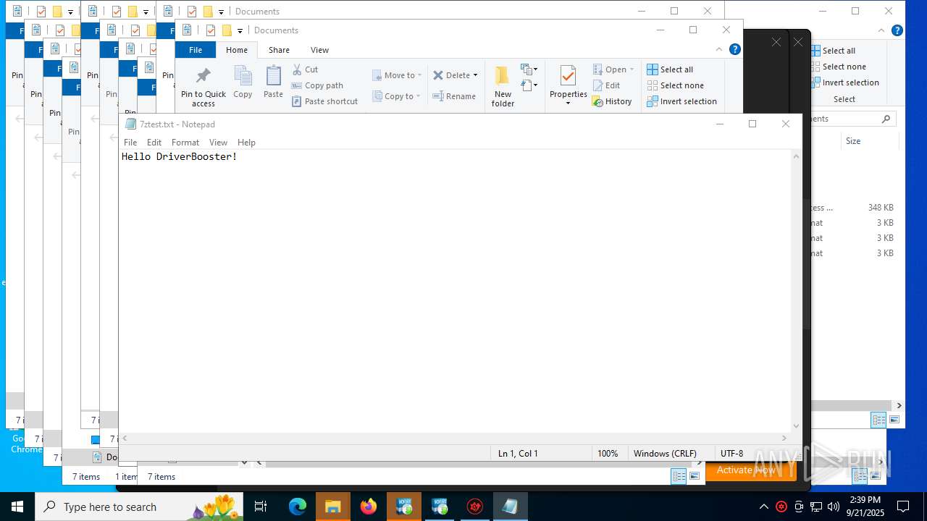Viewport: 927px width, 521px height.
Task: Click the Notepad horizontal scrollbar right arrow
Action: tap(784, 438)
